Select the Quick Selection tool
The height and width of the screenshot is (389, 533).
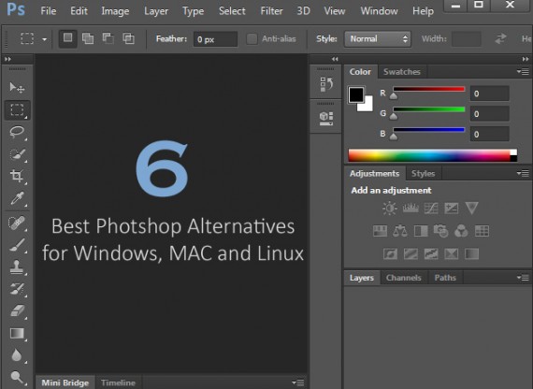pos(17,154)
